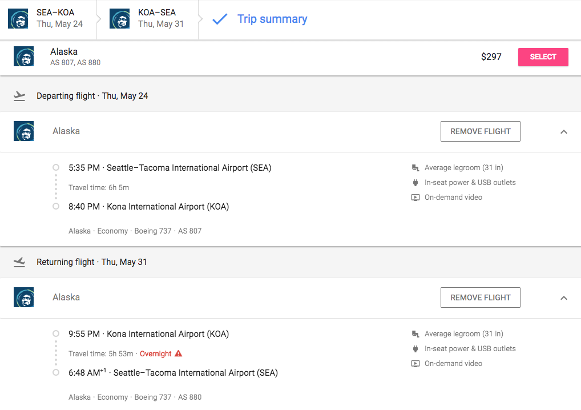581x410 pixels.
Task: Click the red Overnight warning triangle
Action: [x=178, y=354]
